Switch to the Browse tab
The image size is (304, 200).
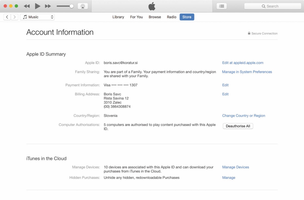click(155, 17)
